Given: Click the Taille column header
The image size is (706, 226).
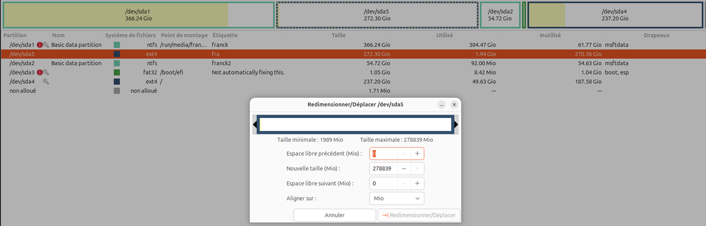Looking at the screenshot, I should 339,35.
